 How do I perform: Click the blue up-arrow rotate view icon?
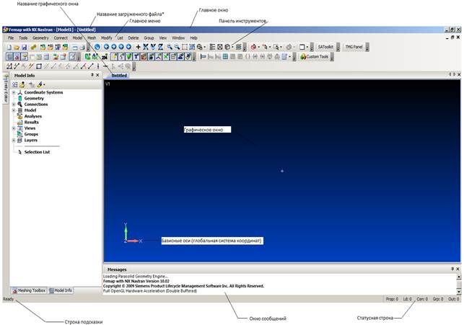point(121,47)
